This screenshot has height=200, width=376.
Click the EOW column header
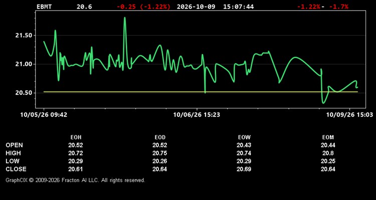point(244,137)
